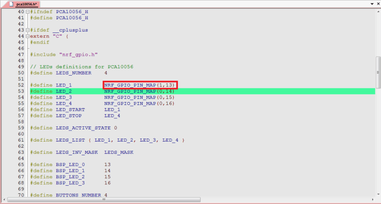The image size is (381, 204).
Task: Click the "nrf_gpio.h" include string
Action: 78,55
